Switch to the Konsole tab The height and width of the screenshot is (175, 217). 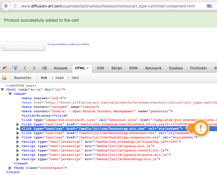(61, 68)
